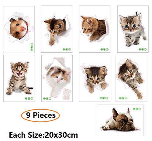Click green icons on orange tabby sheet
The width and height of the screenshot is (152, 141).
click(105, 49)
